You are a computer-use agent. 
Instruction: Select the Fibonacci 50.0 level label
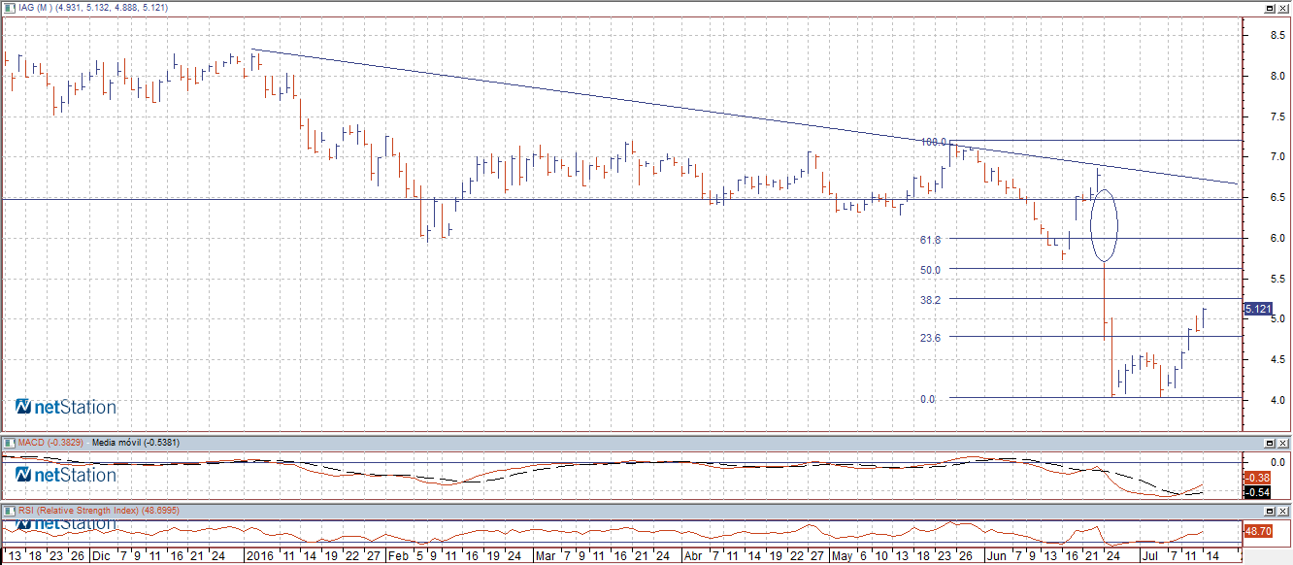point(931,269)
